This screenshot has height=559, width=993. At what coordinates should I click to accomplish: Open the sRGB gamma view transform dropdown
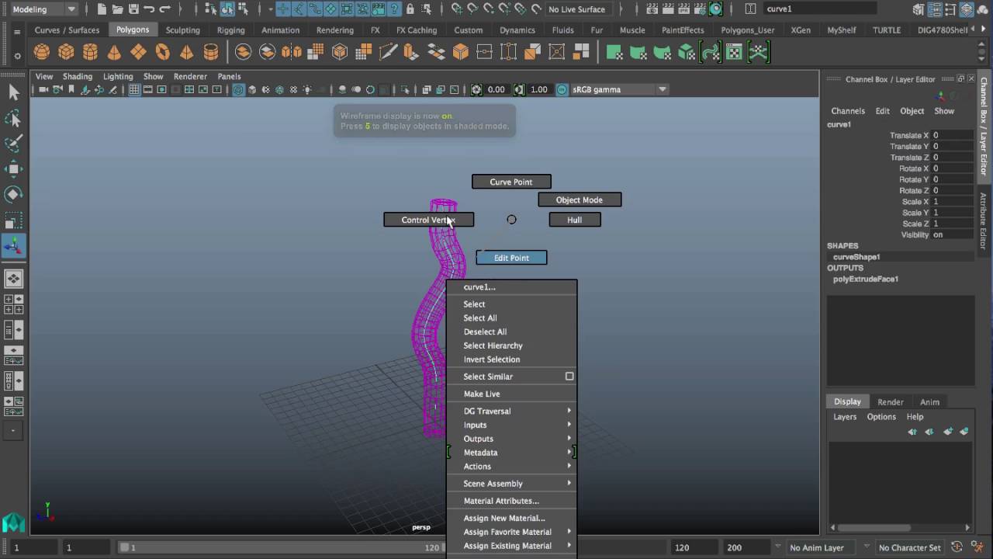pyautogui.click(x=619, y=89)
